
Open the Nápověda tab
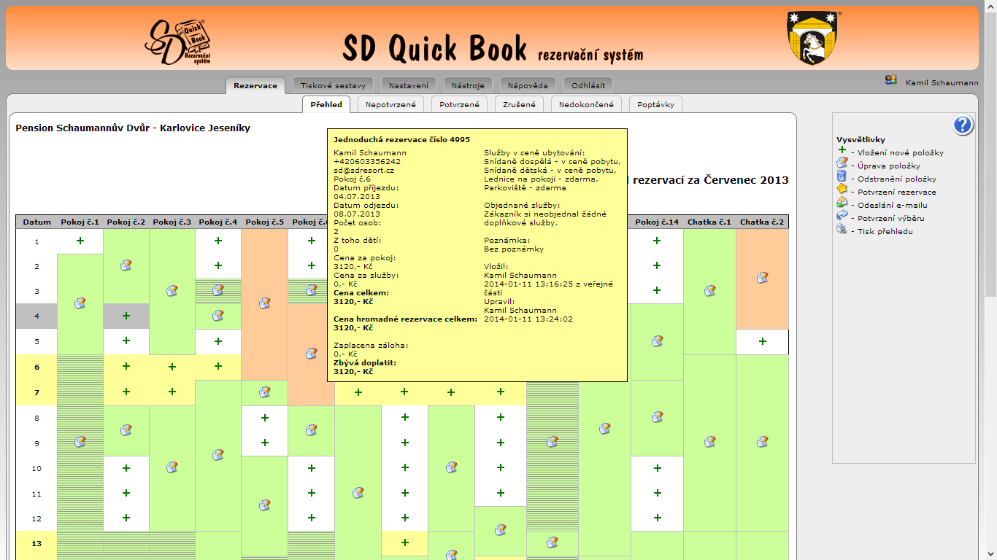(528, 86)
